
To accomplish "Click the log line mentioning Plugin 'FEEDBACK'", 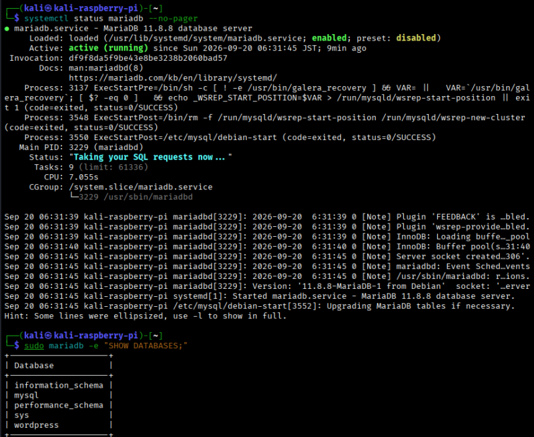I will [267, 217].
